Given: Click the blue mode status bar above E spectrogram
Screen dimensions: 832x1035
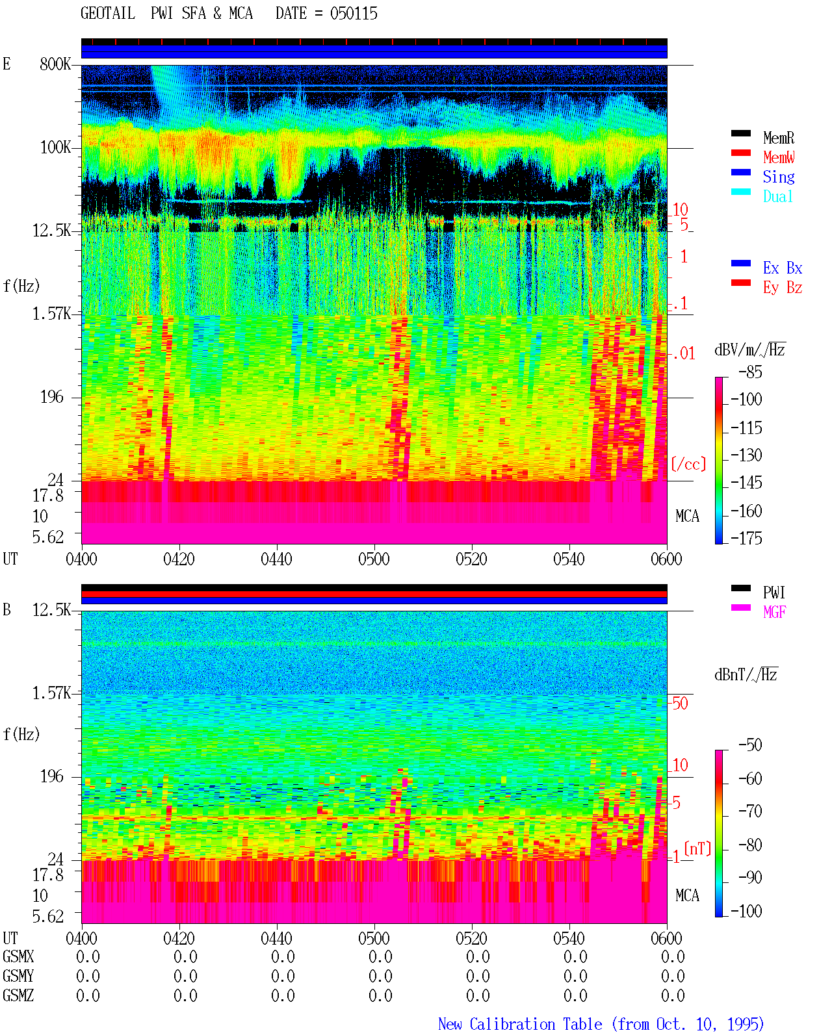Looking at the screenshot, I should tap(374, 51).
